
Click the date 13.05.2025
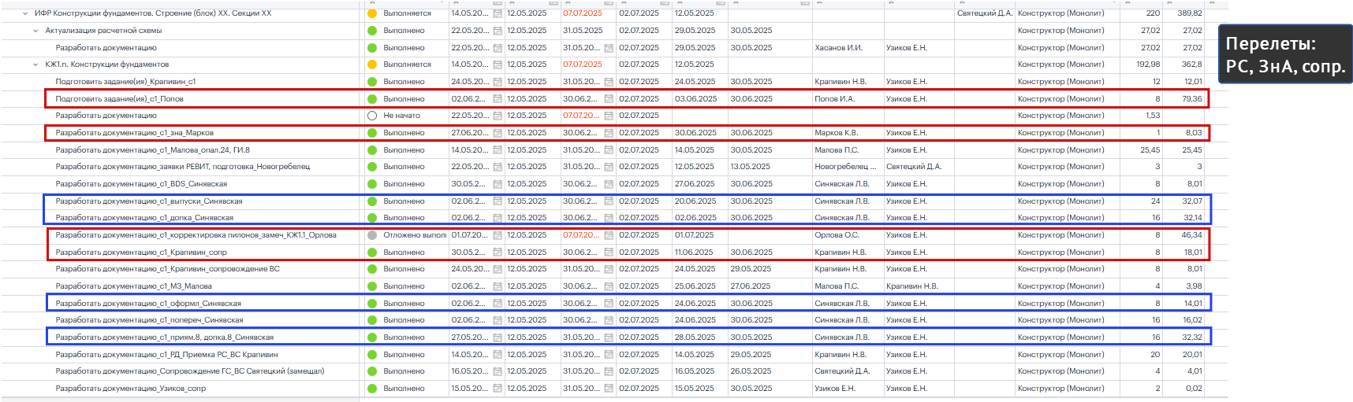(x=750, y=167)
